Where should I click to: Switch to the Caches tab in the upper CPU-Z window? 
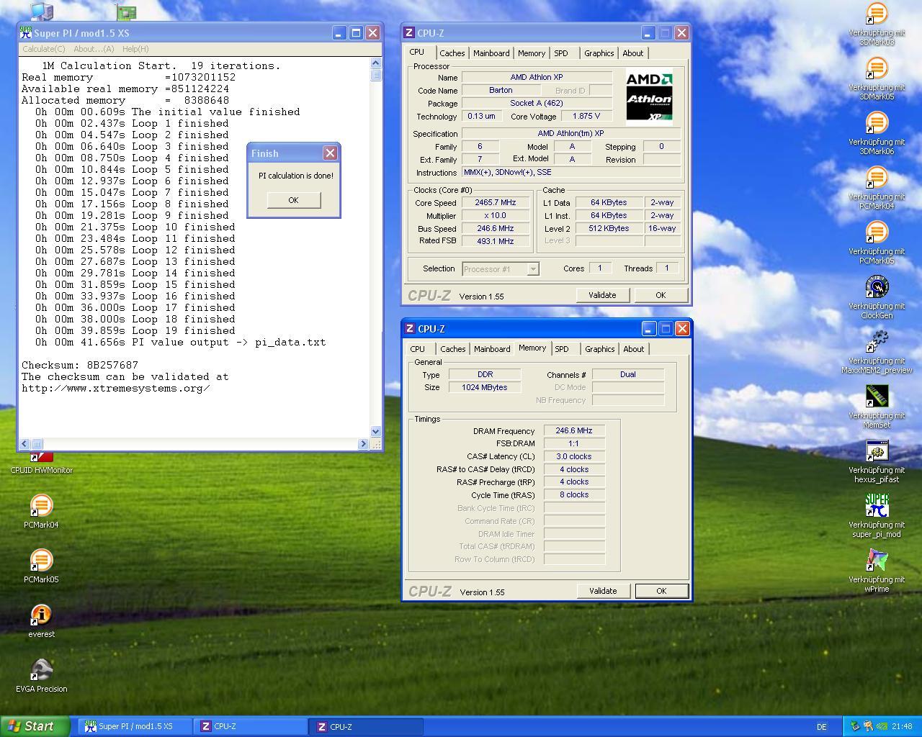point(452,53)
